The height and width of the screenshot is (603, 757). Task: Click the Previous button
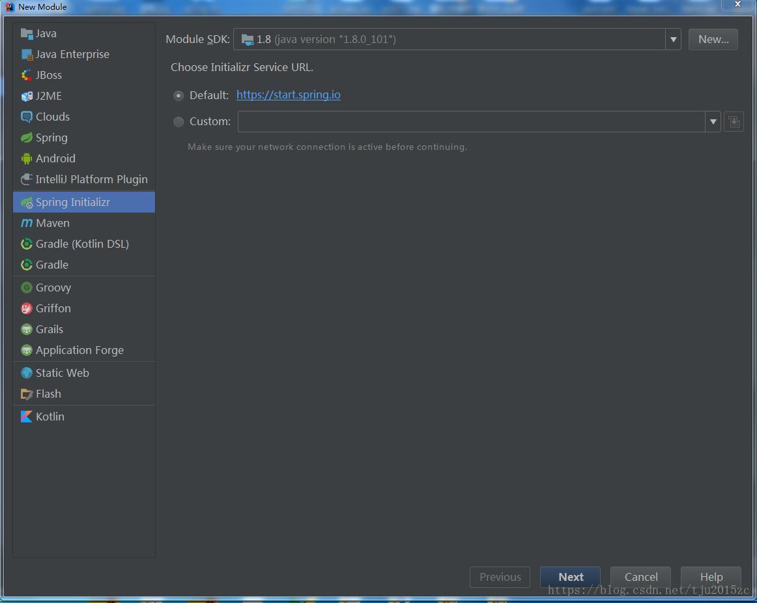[500, 577]
